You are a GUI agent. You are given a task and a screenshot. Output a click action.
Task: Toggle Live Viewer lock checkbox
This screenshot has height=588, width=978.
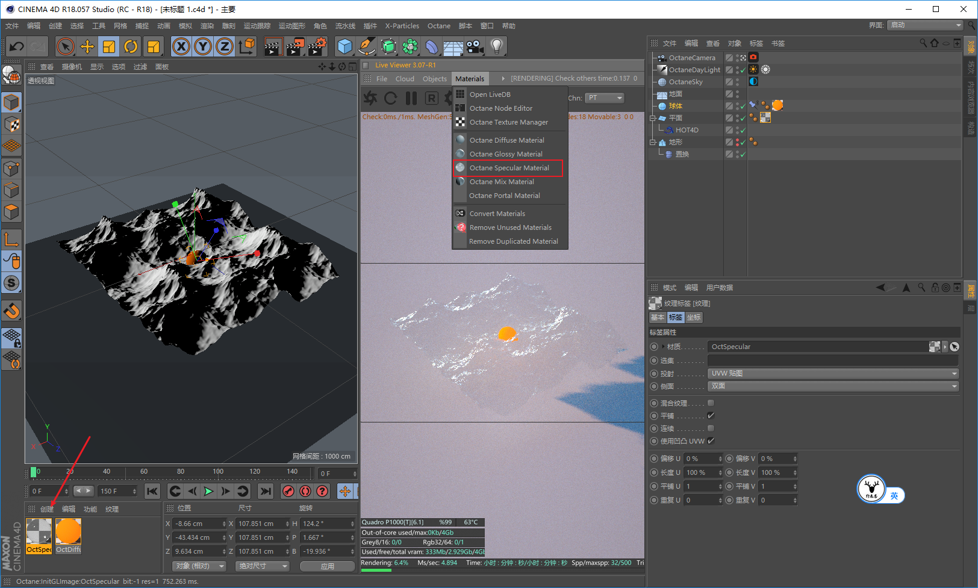tap(366, 65)
